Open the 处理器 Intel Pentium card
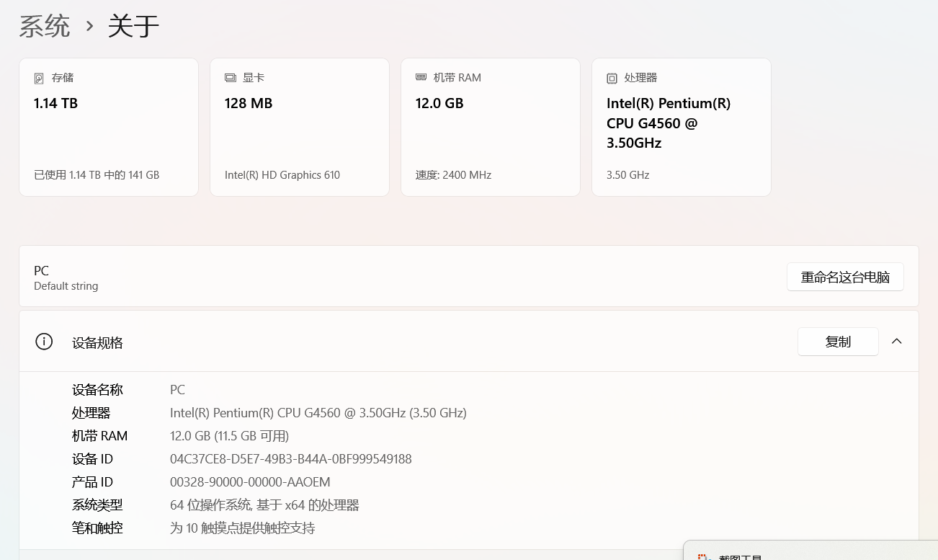 tap(682, 127)
